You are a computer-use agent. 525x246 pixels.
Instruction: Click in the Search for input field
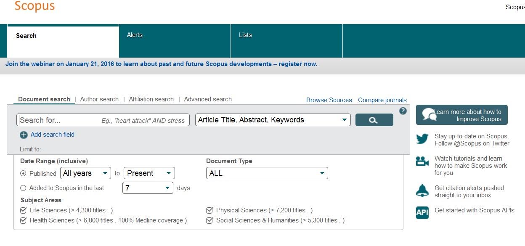click(x=103, y=120)
